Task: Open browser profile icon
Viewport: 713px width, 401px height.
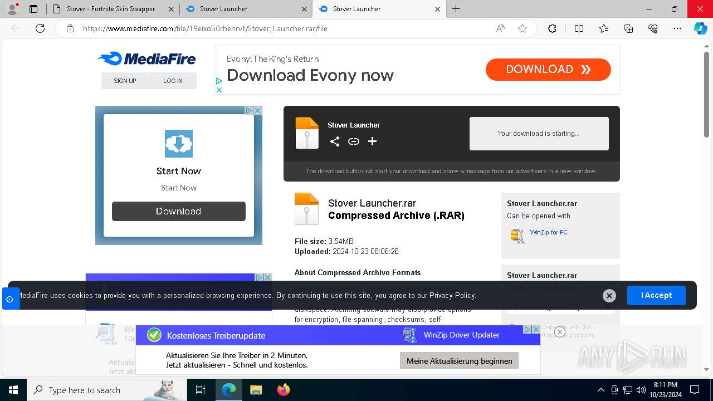Action: 12,8
